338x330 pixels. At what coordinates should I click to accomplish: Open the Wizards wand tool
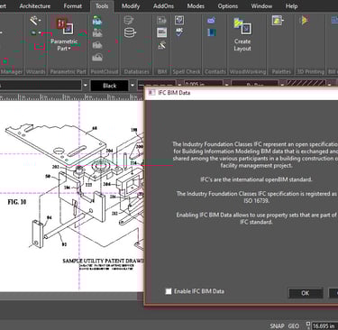[x=35, y=21]
